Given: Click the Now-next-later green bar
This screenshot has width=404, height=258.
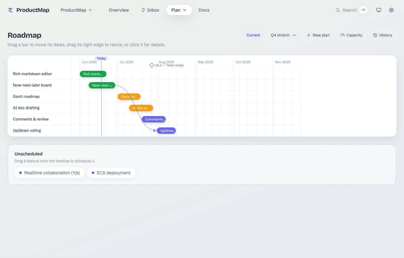Looking at the screenshot, I should pyautogui.click(x=102, y=85).
